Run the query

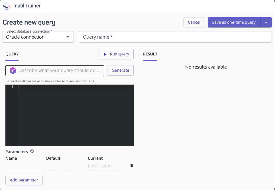(116, 54)
